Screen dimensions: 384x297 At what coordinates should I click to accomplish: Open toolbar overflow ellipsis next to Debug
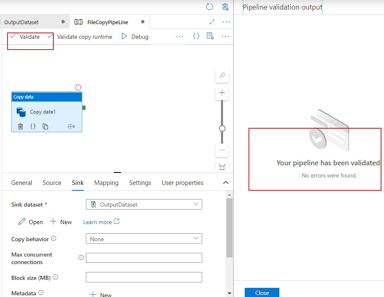click(x=180, y=37)
